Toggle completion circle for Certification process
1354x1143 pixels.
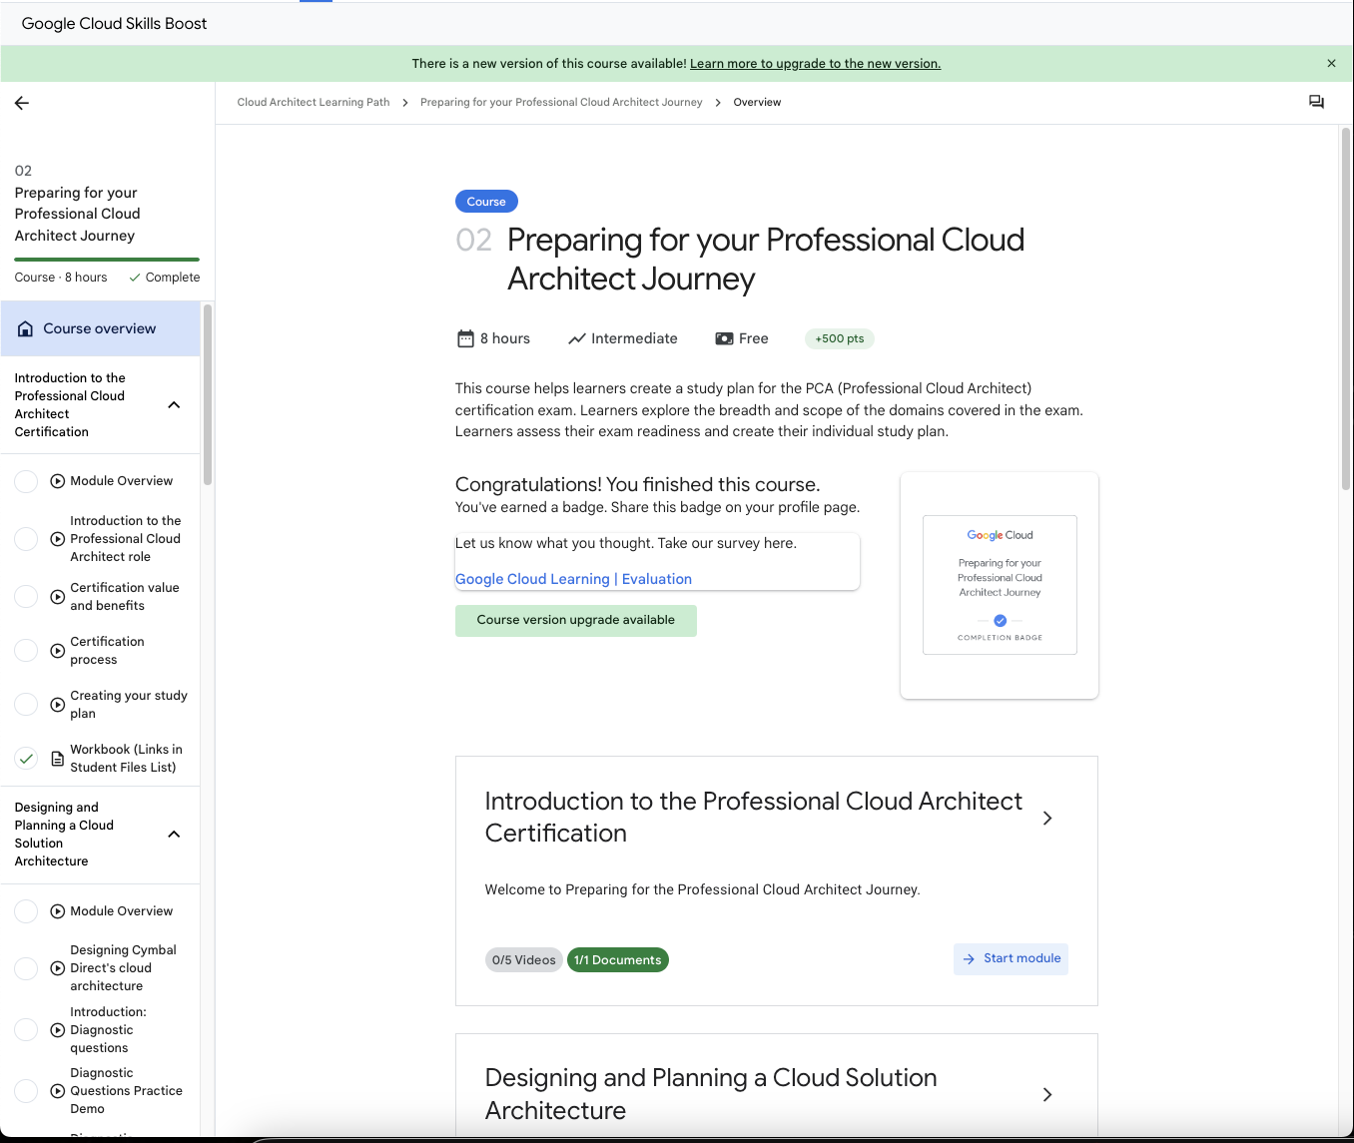(x=27, y=651)
